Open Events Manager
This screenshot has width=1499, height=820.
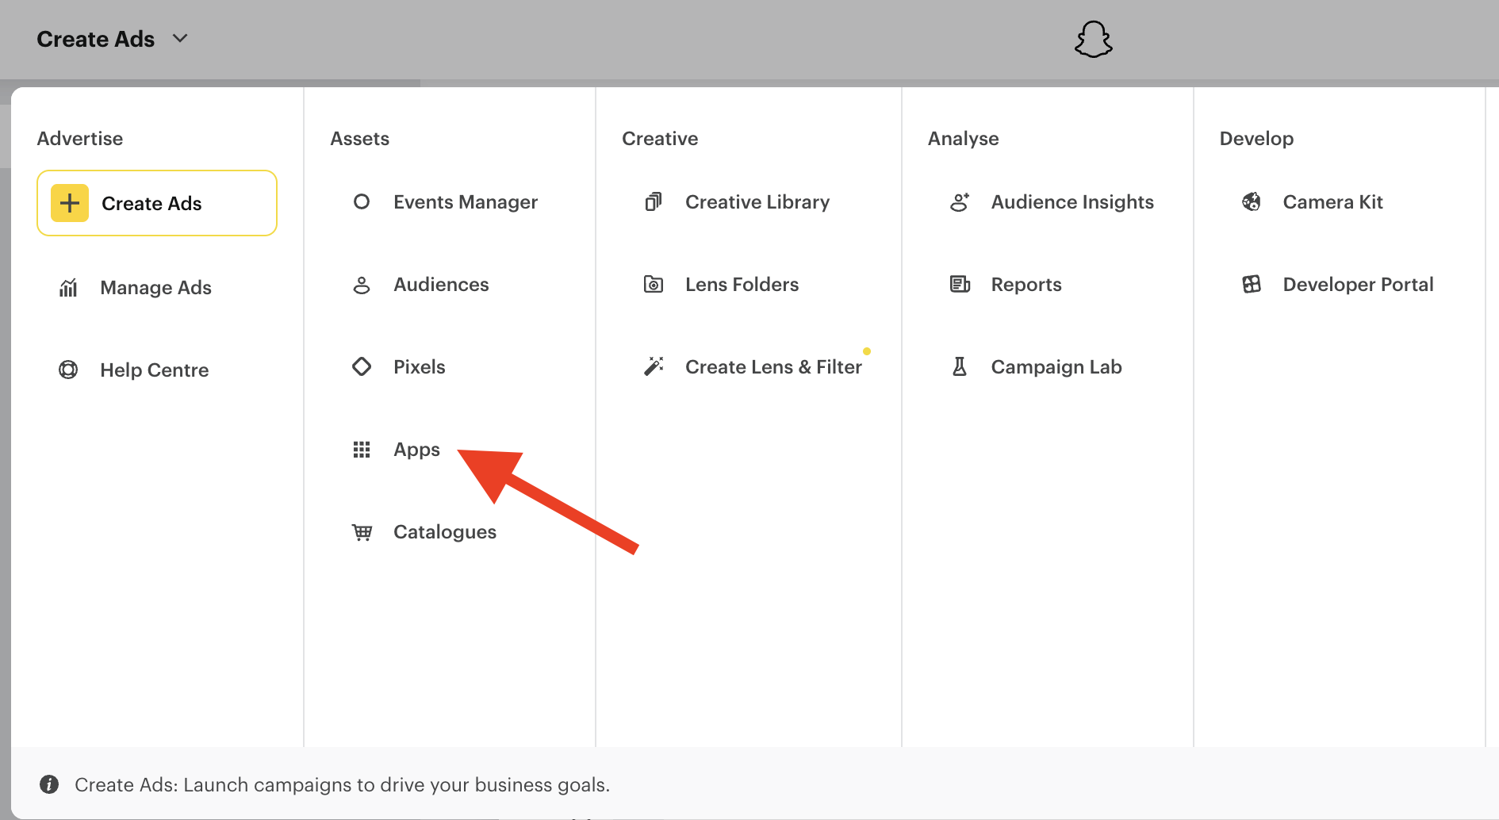[466, 202]
